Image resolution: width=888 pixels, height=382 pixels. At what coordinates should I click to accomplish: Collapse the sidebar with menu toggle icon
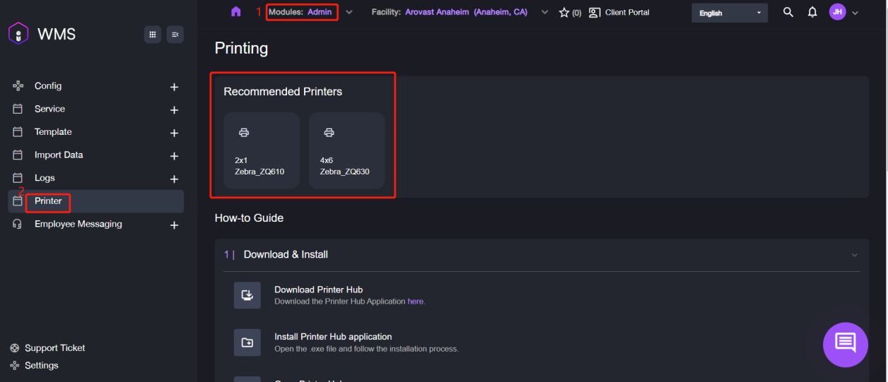[x=175, y=35]
